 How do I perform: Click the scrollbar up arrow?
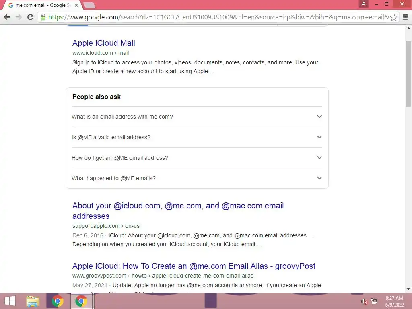[408, 28]
